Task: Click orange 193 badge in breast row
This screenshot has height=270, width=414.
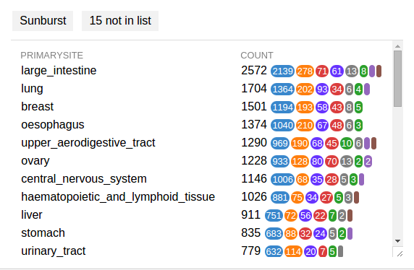Action: click(305, 108)
